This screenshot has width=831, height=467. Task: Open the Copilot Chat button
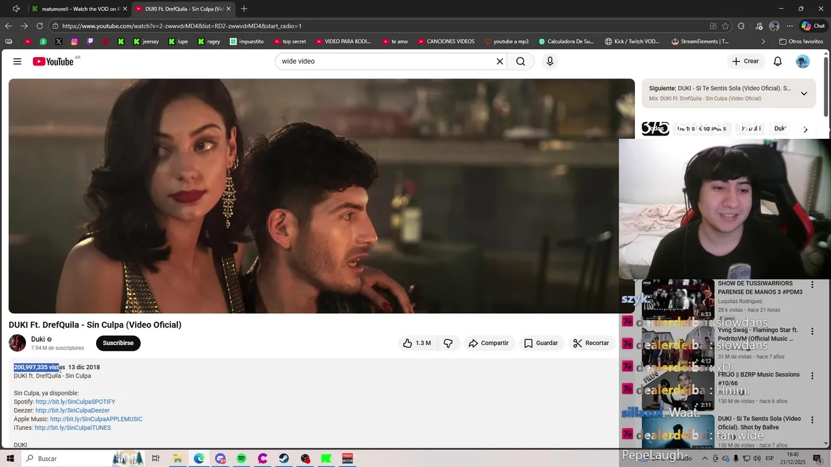point(813,26)
